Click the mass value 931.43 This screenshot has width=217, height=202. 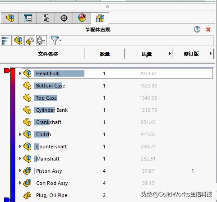148,122
